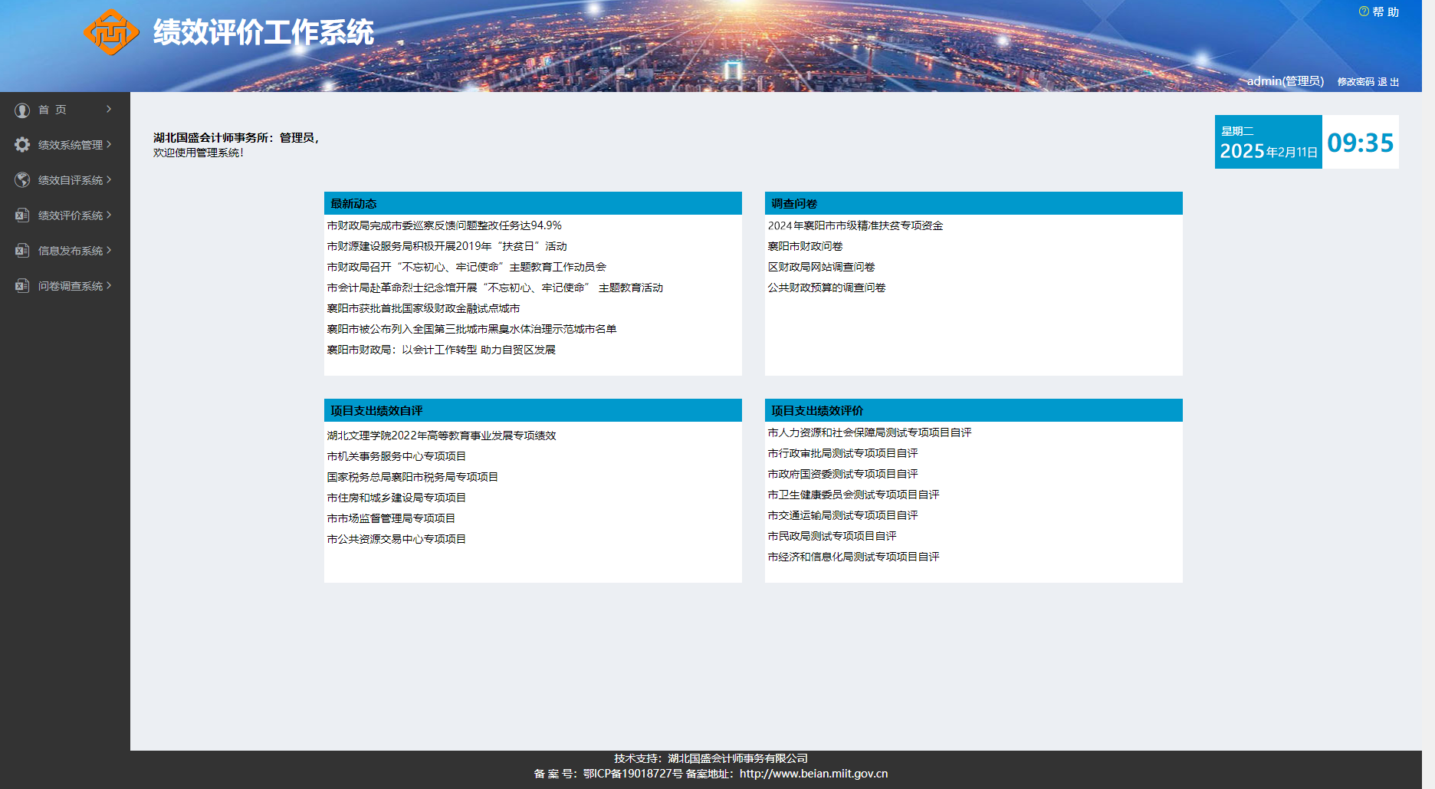The height and width of the screenshot is (789, 1435).
Task: Select the 问卷调查系统 sidebar icon
Action: 21,286
